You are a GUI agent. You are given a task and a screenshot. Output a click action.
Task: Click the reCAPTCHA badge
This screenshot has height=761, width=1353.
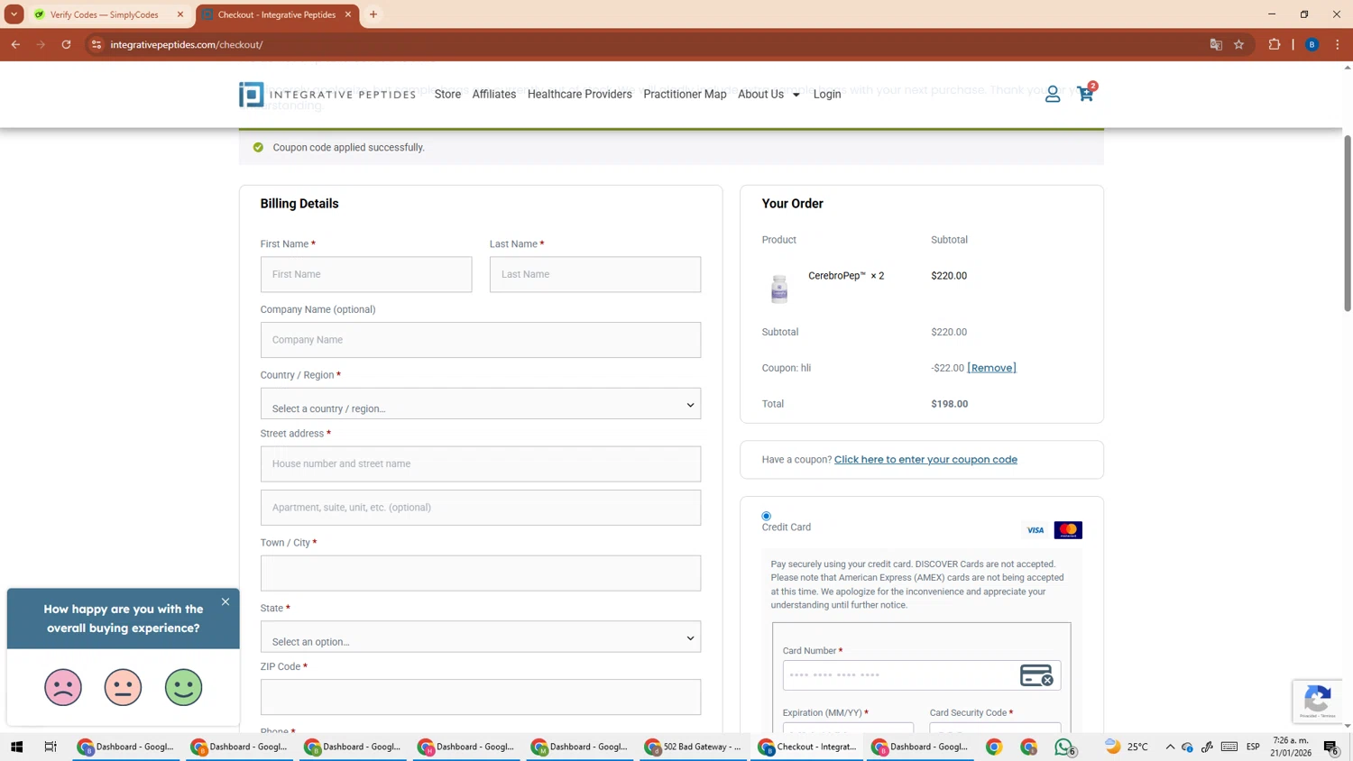pyautogui.click(x=1318, y=701)
